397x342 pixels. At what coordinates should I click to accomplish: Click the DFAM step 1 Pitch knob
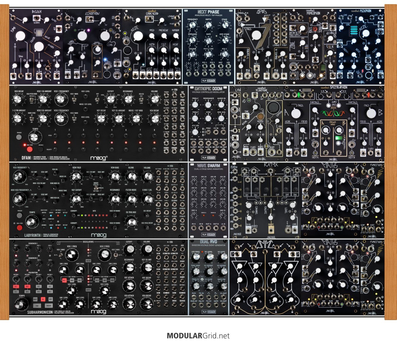point(55,135)
